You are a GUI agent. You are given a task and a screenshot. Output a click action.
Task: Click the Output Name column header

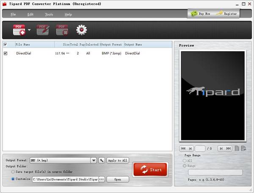tap(148, 45)
